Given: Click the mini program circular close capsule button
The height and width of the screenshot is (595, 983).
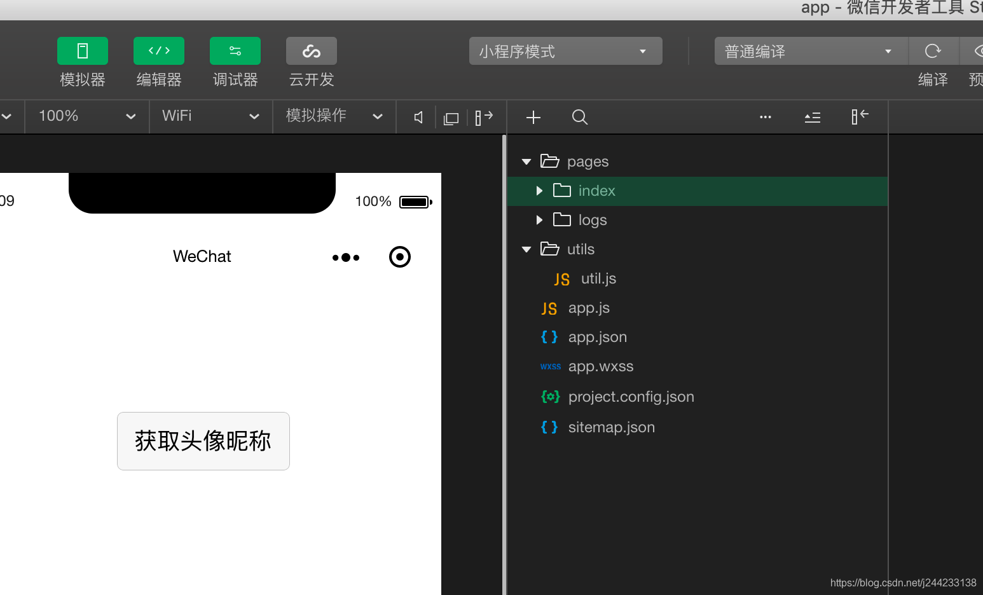Looking at the screenshot, I should 400,257.
